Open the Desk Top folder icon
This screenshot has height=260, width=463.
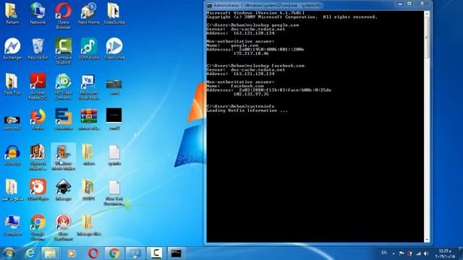click(x=12, y=84)
